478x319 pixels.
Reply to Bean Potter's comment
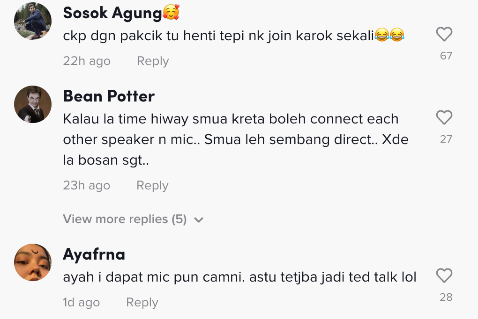point(152,186)
